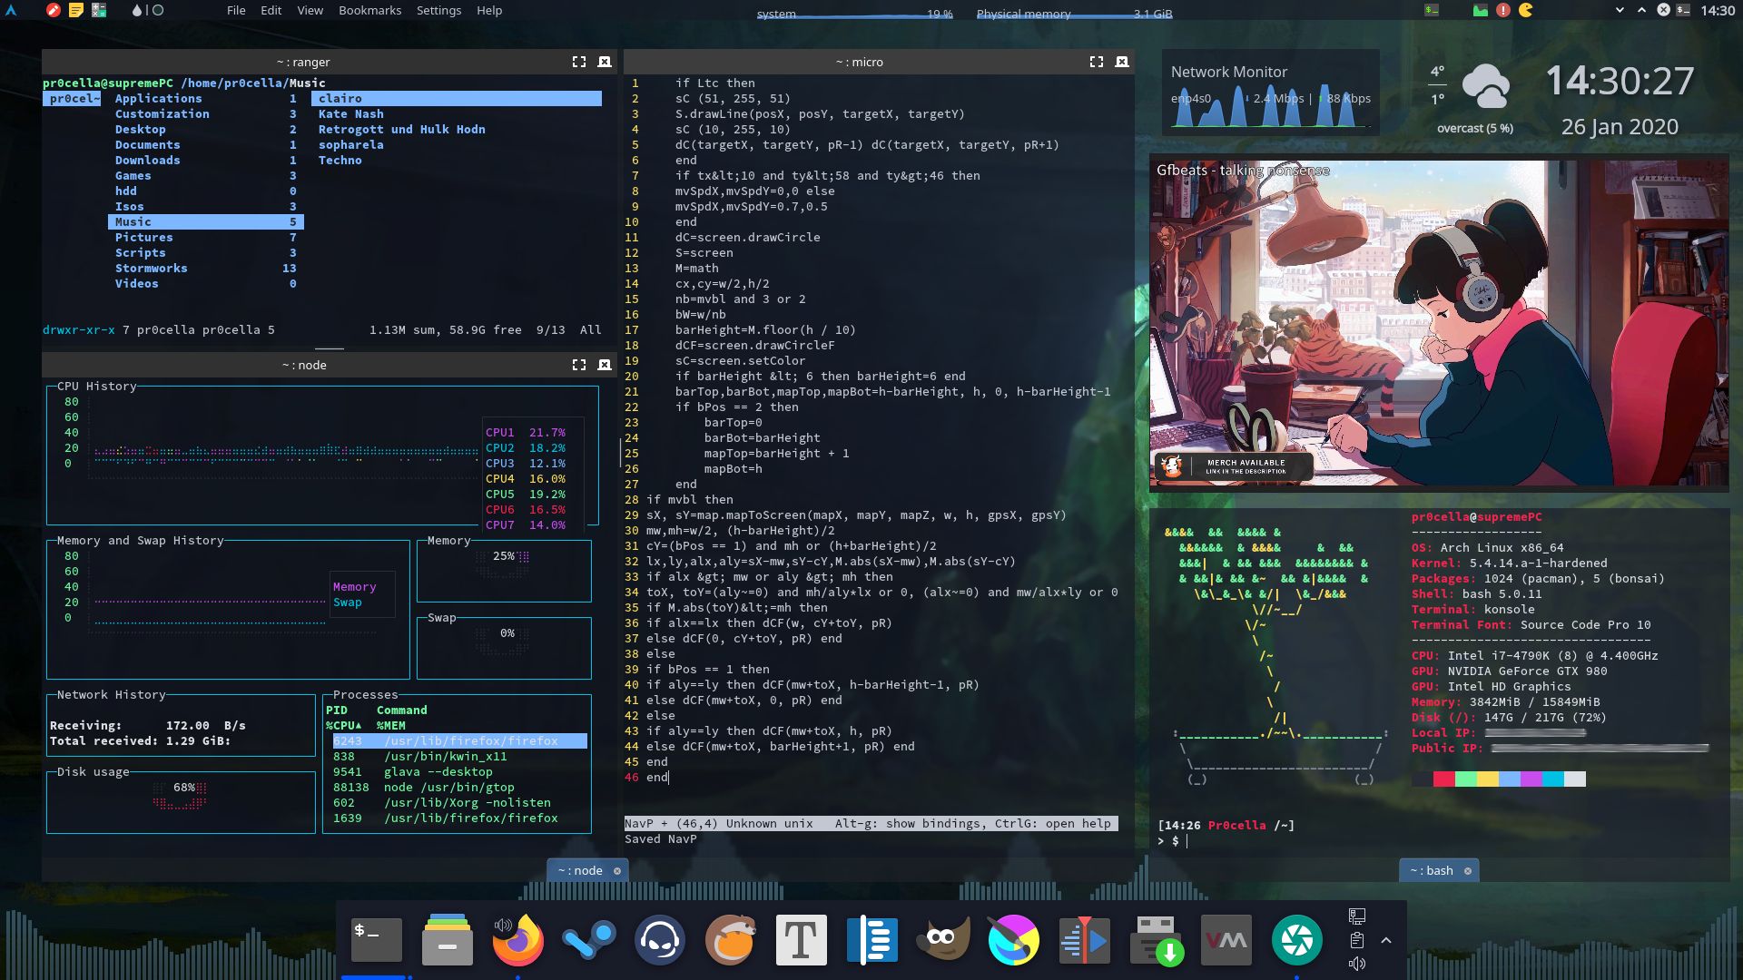Screen dimensions: 1743x980
Task: Click the up chevron in the top panel tray
Action: pyautogui.click(x=1640, y=10)
